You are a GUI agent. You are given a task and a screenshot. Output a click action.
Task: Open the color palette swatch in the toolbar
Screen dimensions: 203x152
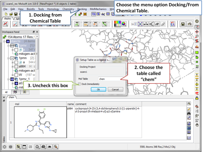click(x=118, y=24)
